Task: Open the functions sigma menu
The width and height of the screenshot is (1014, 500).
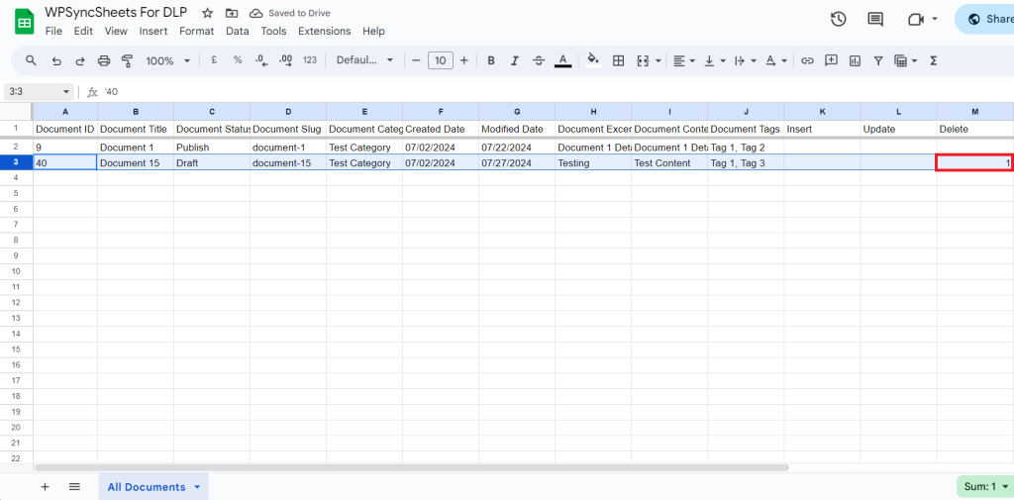Action: 933,60
